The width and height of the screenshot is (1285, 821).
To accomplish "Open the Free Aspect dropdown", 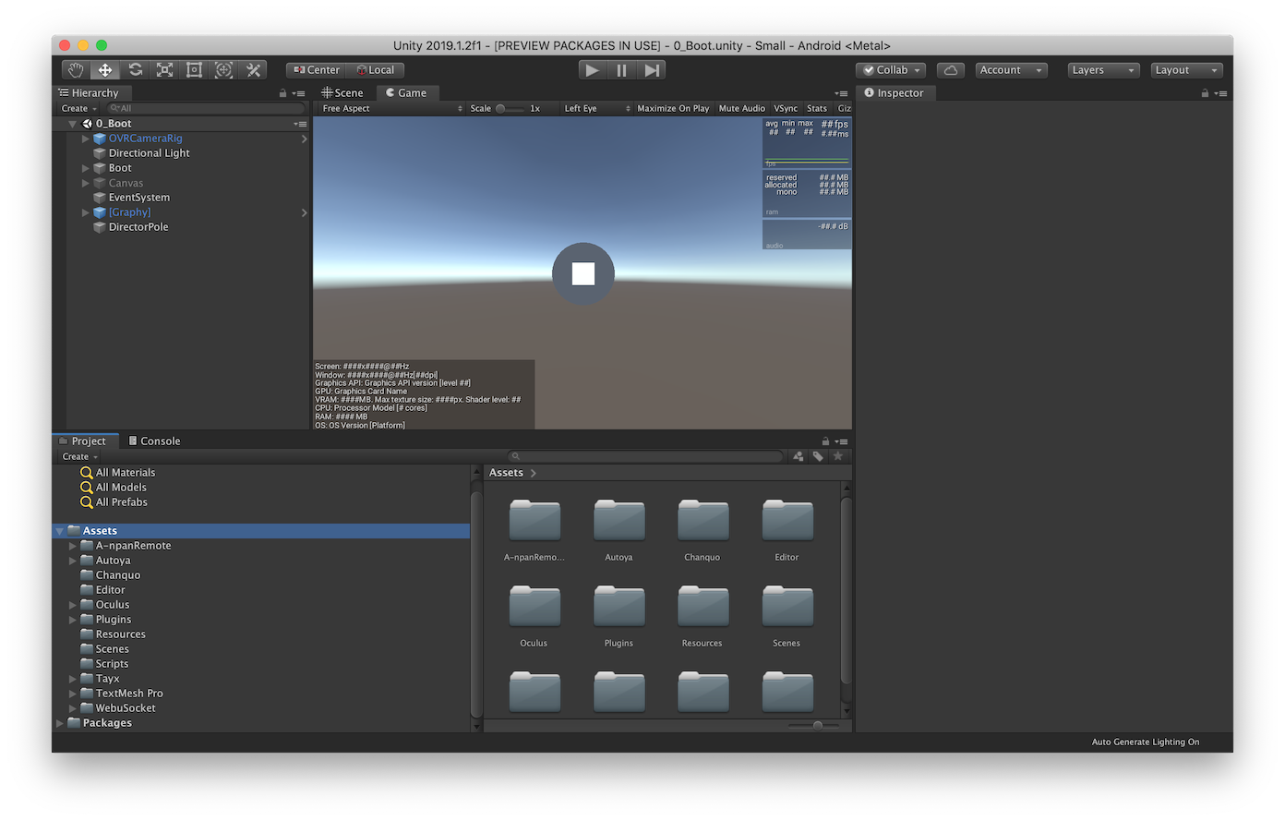I will click(x=391, y=109).
